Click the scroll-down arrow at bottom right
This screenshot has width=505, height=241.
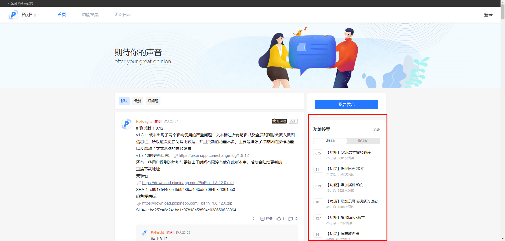(x=502, y=238)
